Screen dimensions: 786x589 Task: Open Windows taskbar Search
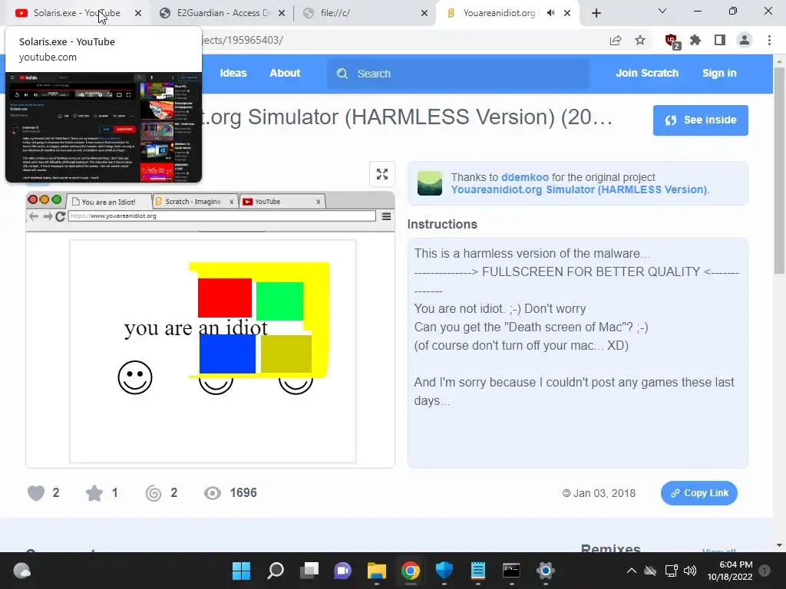[x=276, y=571]
